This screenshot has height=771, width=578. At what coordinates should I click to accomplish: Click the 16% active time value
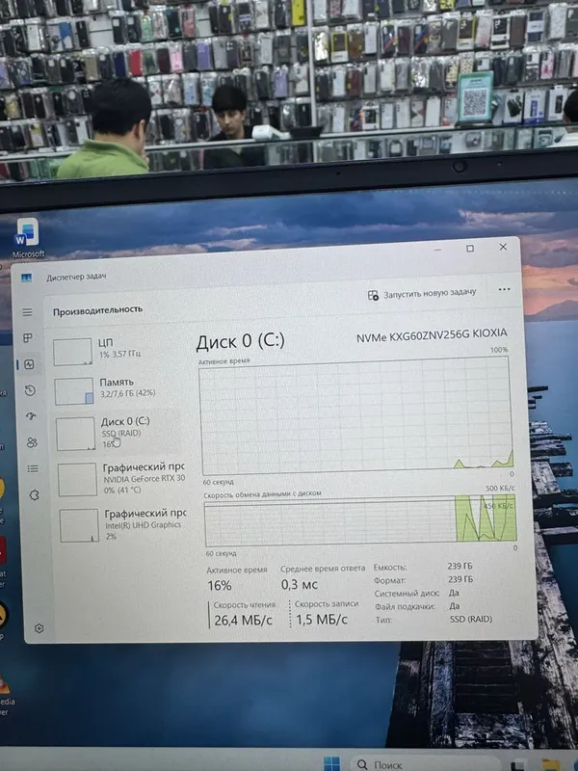click(220, 586)
